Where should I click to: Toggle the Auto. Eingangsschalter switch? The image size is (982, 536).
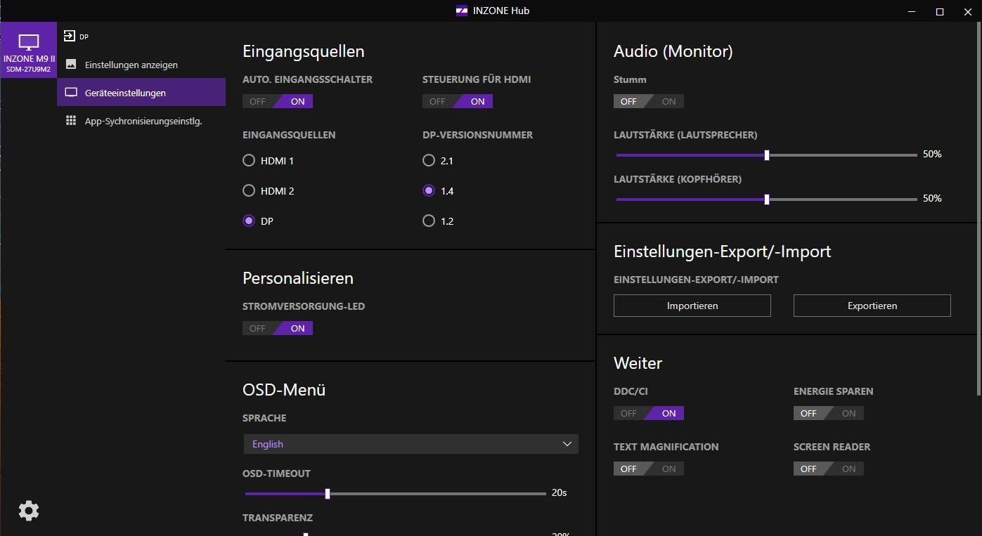pyautogui.click(x=278, y=101)
